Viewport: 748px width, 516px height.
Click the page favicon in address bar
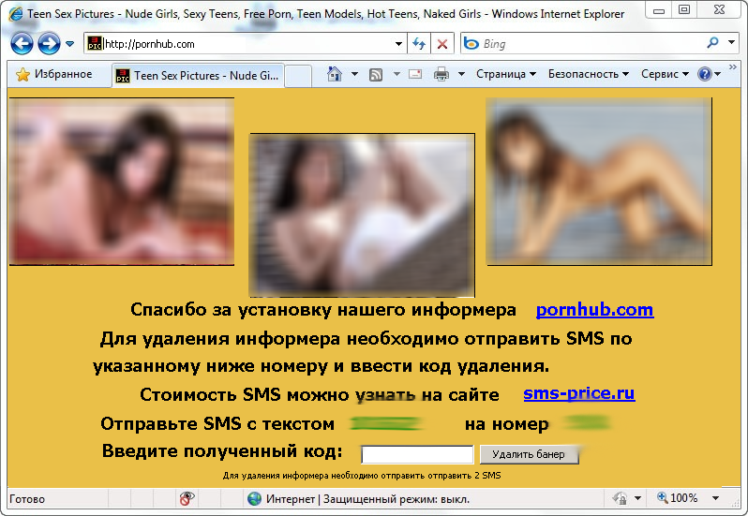[x=95, y=44]
